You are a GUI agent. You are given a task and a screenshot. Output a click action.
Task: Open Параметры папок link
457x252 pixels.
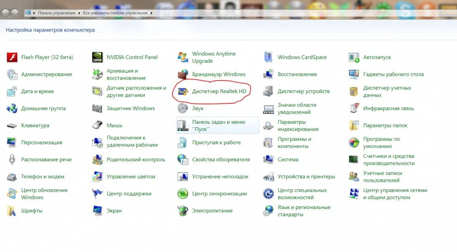click(x=385, y=125)
